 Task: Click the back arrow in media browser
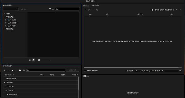pos(22,9)
